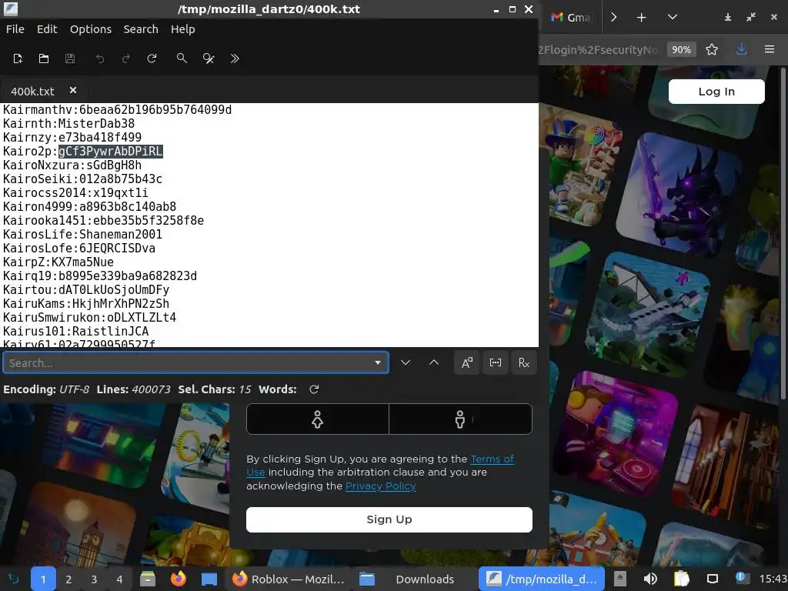Click the /tmp/mozilla_d... taskbar window button
The image size is (788, 591).
coord(541,579)
